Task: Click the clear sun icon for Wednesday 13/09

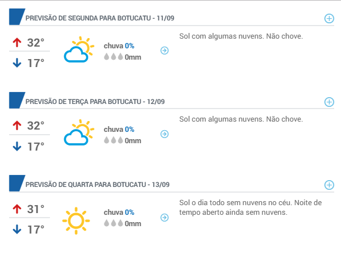Action: [76, 220]
